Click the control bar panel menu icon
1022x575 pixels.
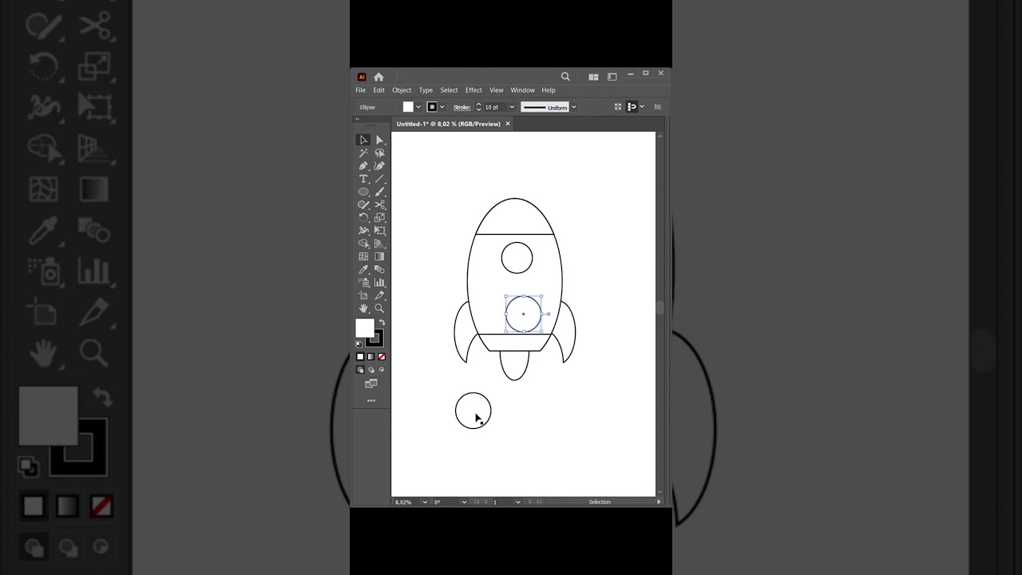pos(658,107)
